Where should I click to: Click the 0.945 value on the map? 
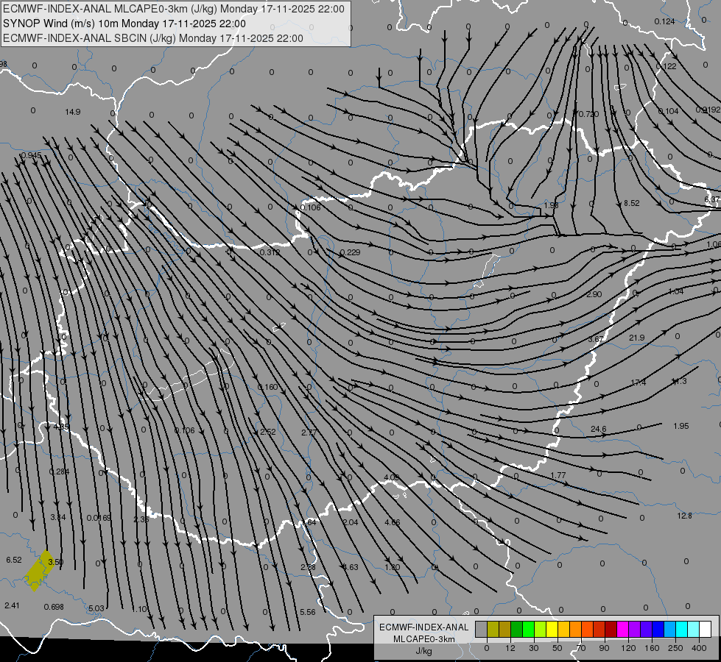(31, 155)
